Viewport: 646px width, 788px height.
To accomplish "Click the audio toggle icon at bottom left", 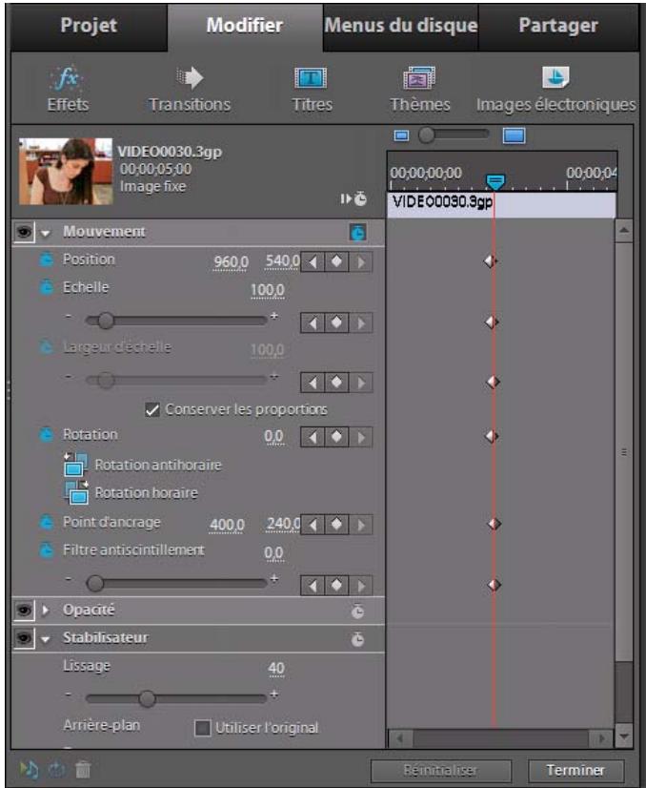I will click(29, 770).
